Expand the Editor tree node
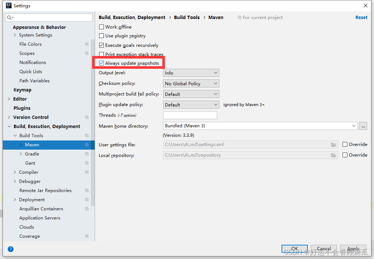374x259 pixels. (x=9, y=99)
